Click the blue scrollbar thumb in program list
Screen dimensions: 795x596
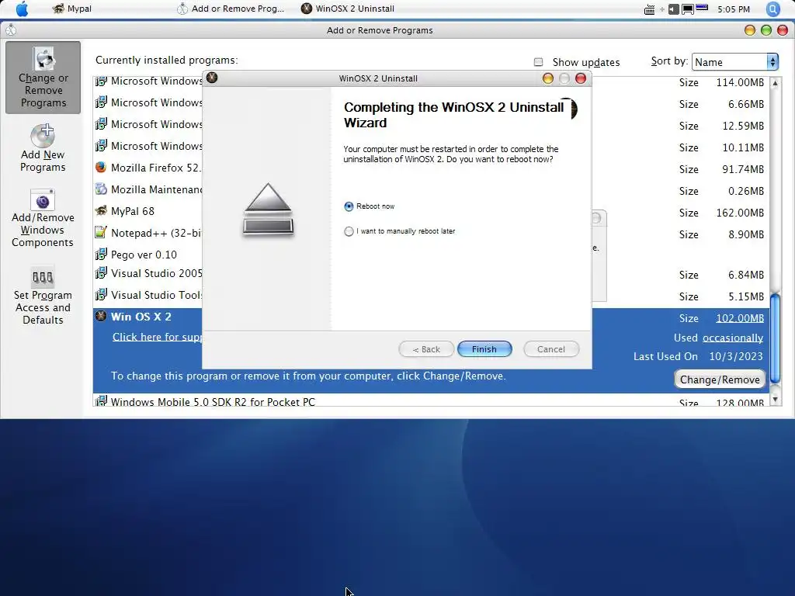pos(775,338)
